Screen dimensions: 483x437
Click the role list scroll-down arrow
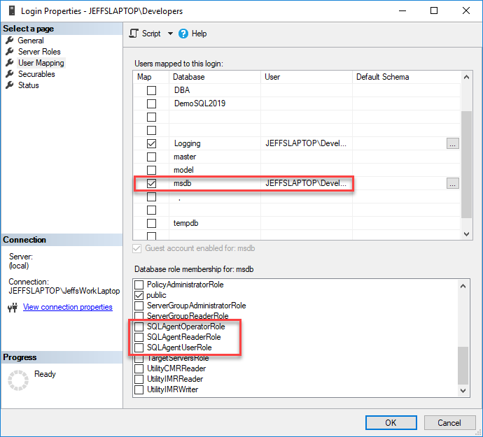(463, 391)
